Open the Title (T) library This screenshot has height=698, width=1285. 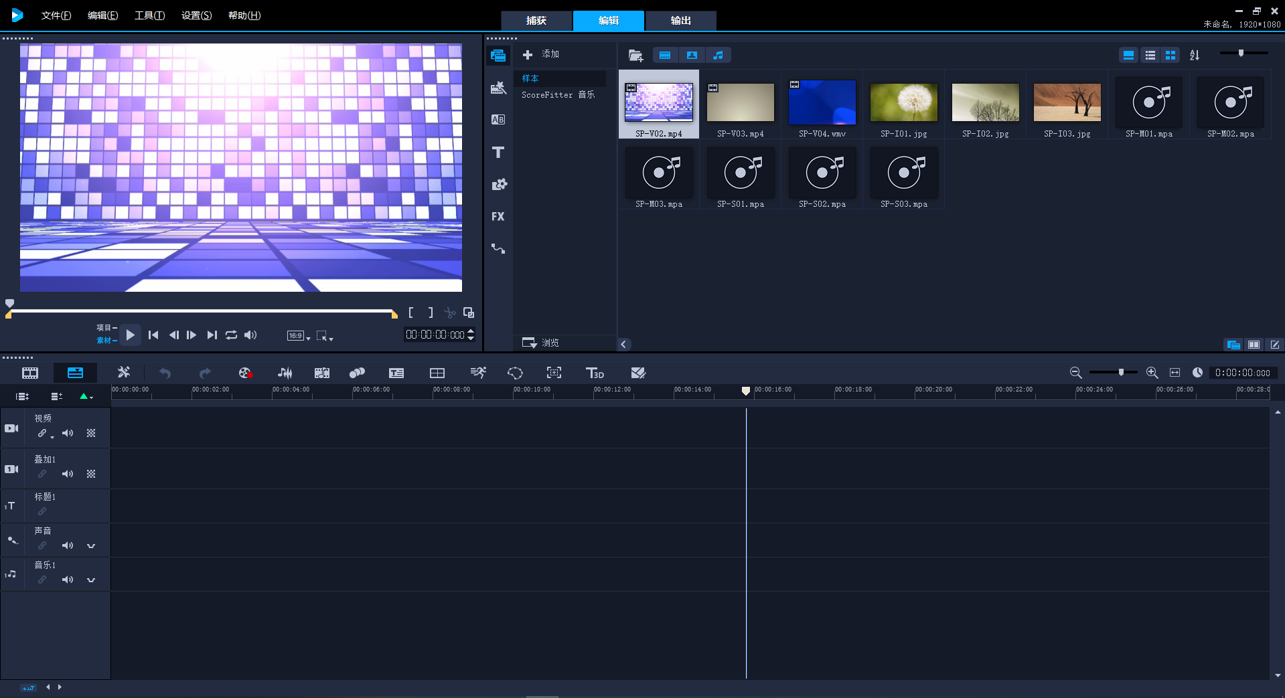498,153
